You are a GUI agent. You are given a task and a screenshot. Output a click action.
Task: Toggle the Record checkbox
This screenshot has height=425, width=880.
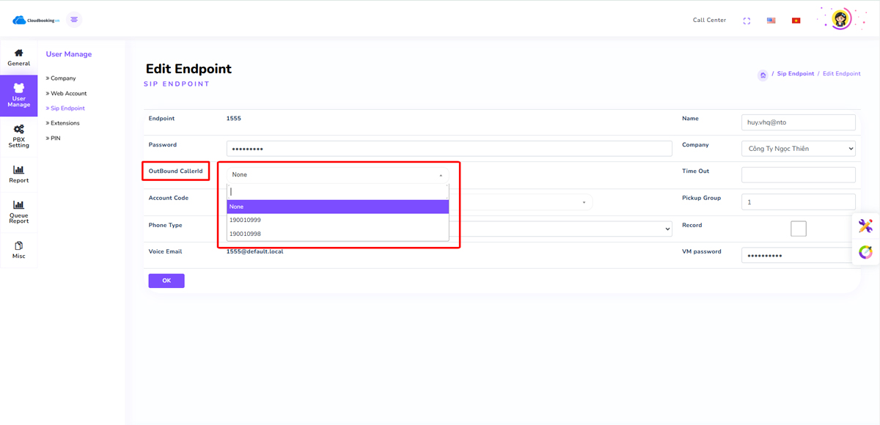coord(799,229)
